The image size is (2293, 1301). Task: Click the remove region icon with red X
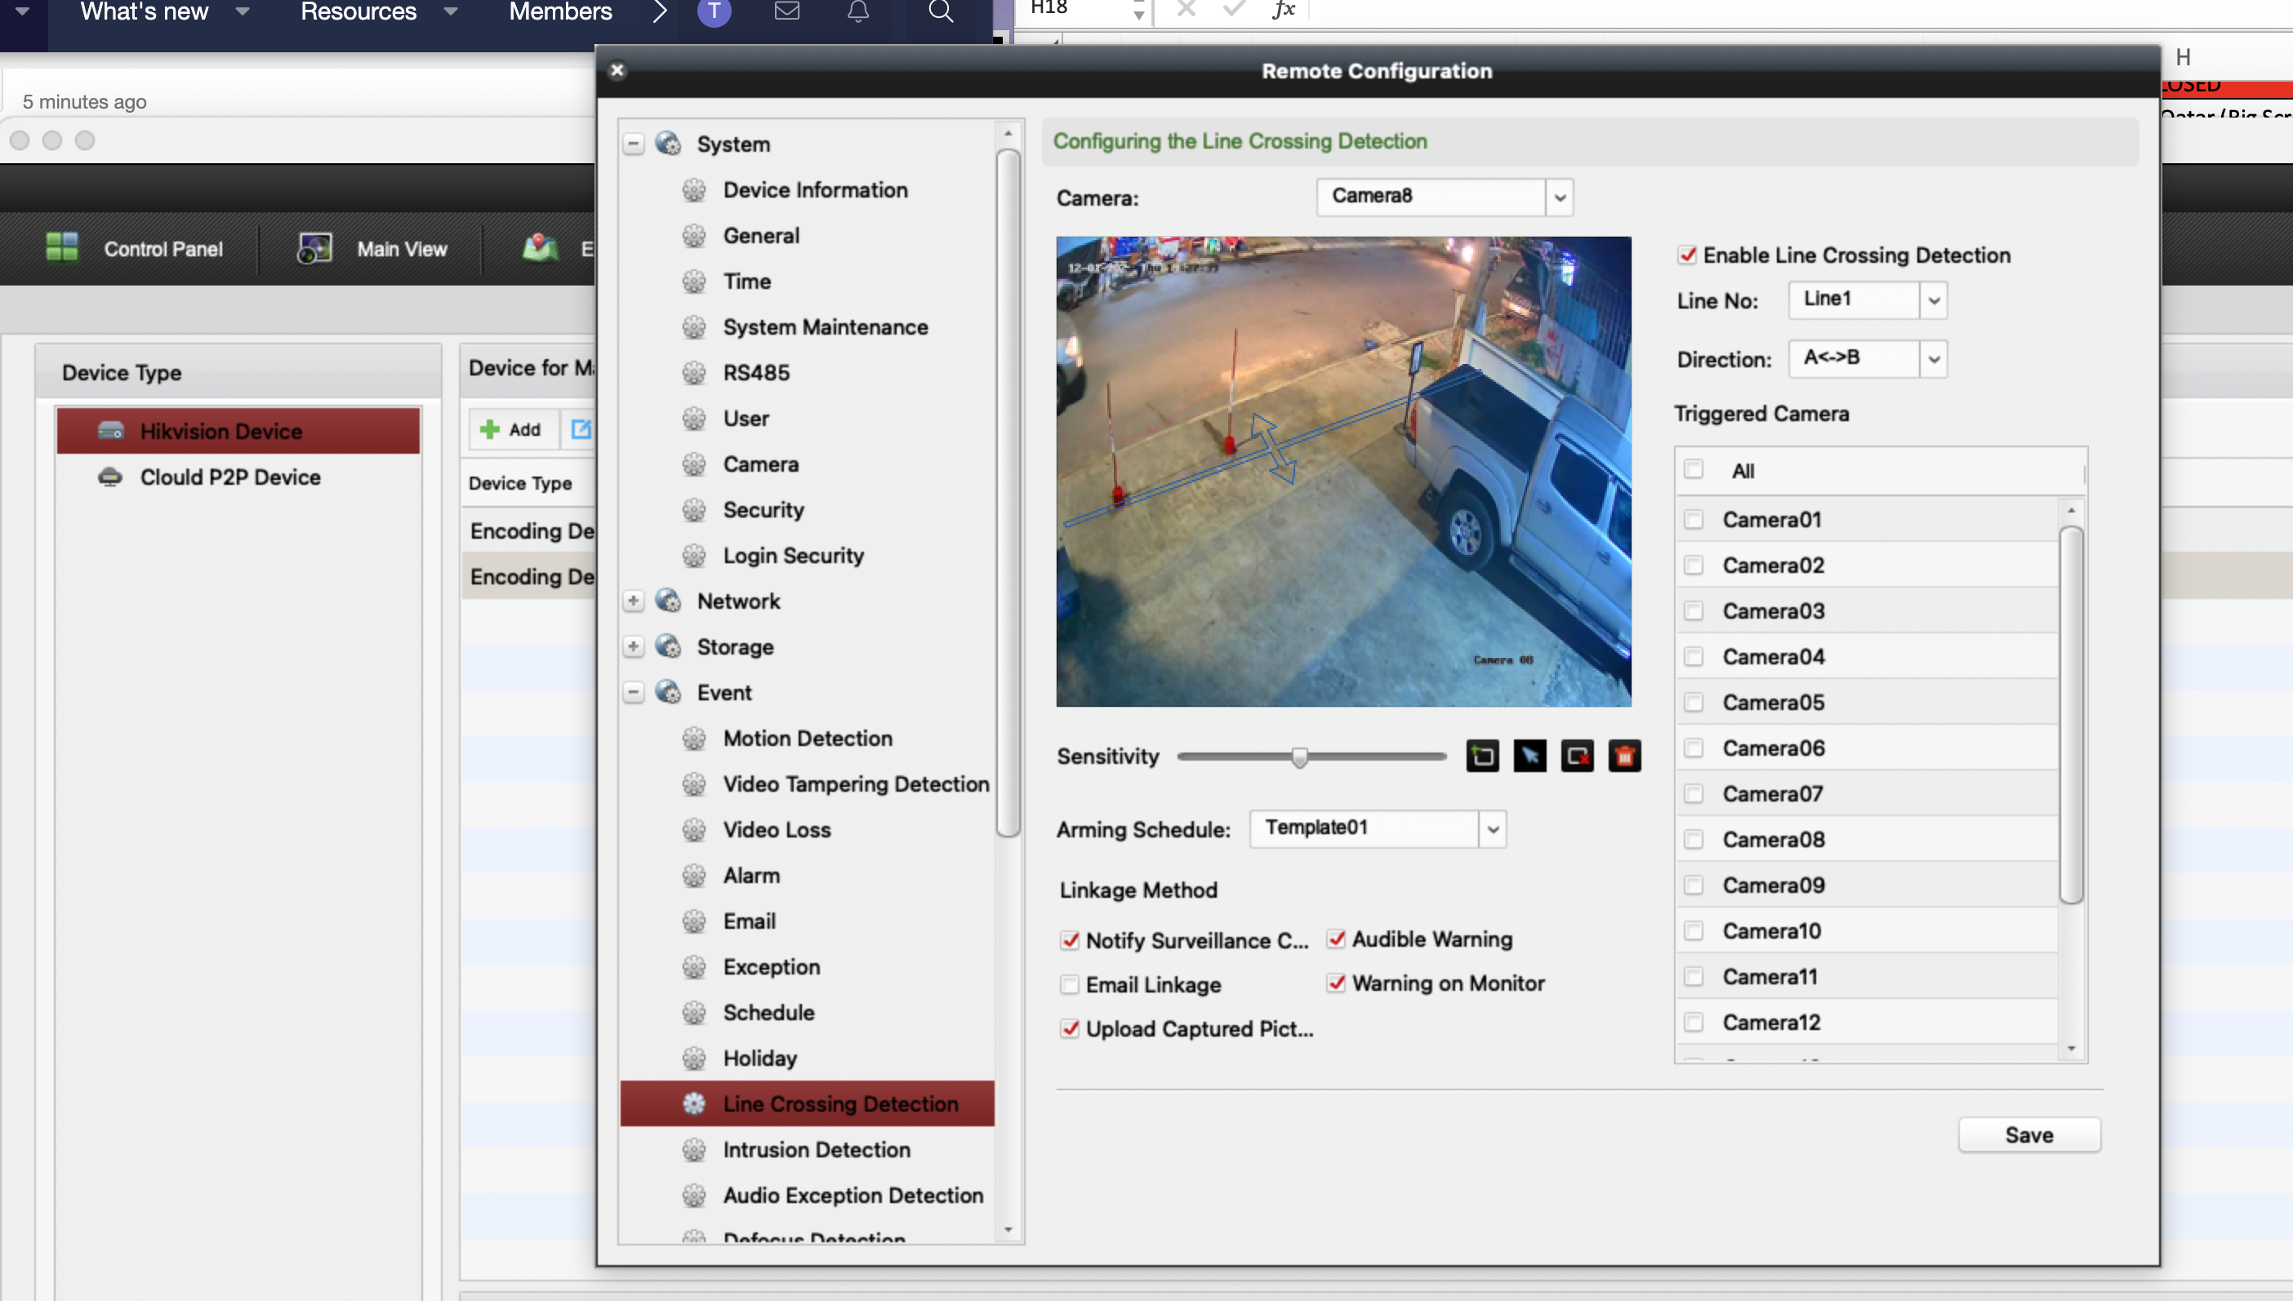click(1577, 756)
